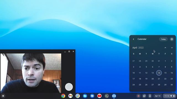The image size is (177, 99).
Task: Go back from Calendar panel
Action: pyautogui.click(x=134, y=39)
